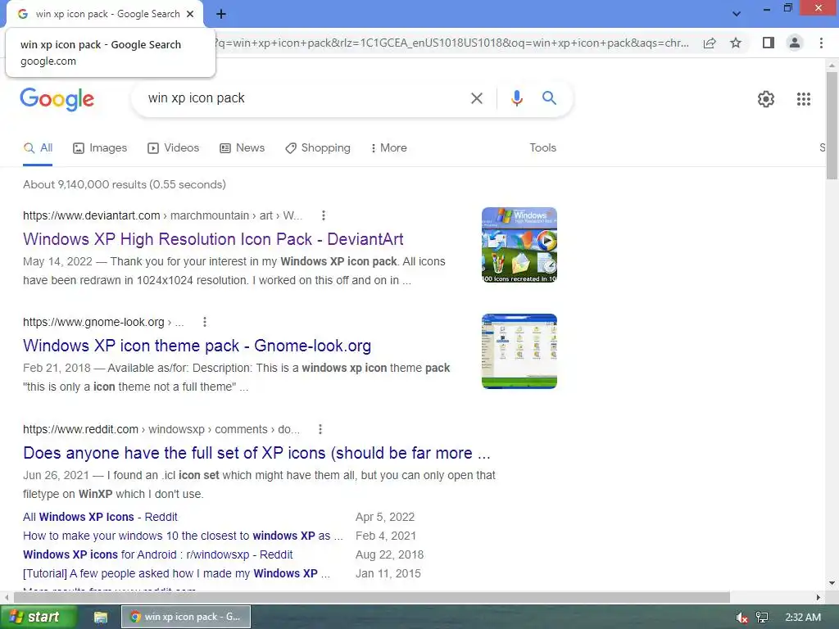Click the muted volume tray icon

(x=741, y=618)
